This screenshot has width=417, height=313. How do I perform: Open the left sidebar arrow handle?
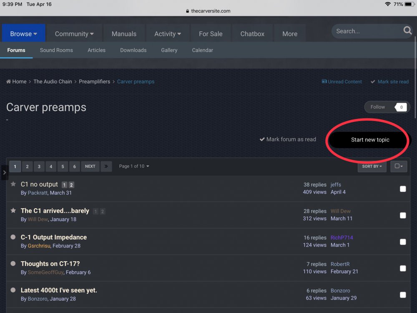pyautogui.click(x=4, y=172)
